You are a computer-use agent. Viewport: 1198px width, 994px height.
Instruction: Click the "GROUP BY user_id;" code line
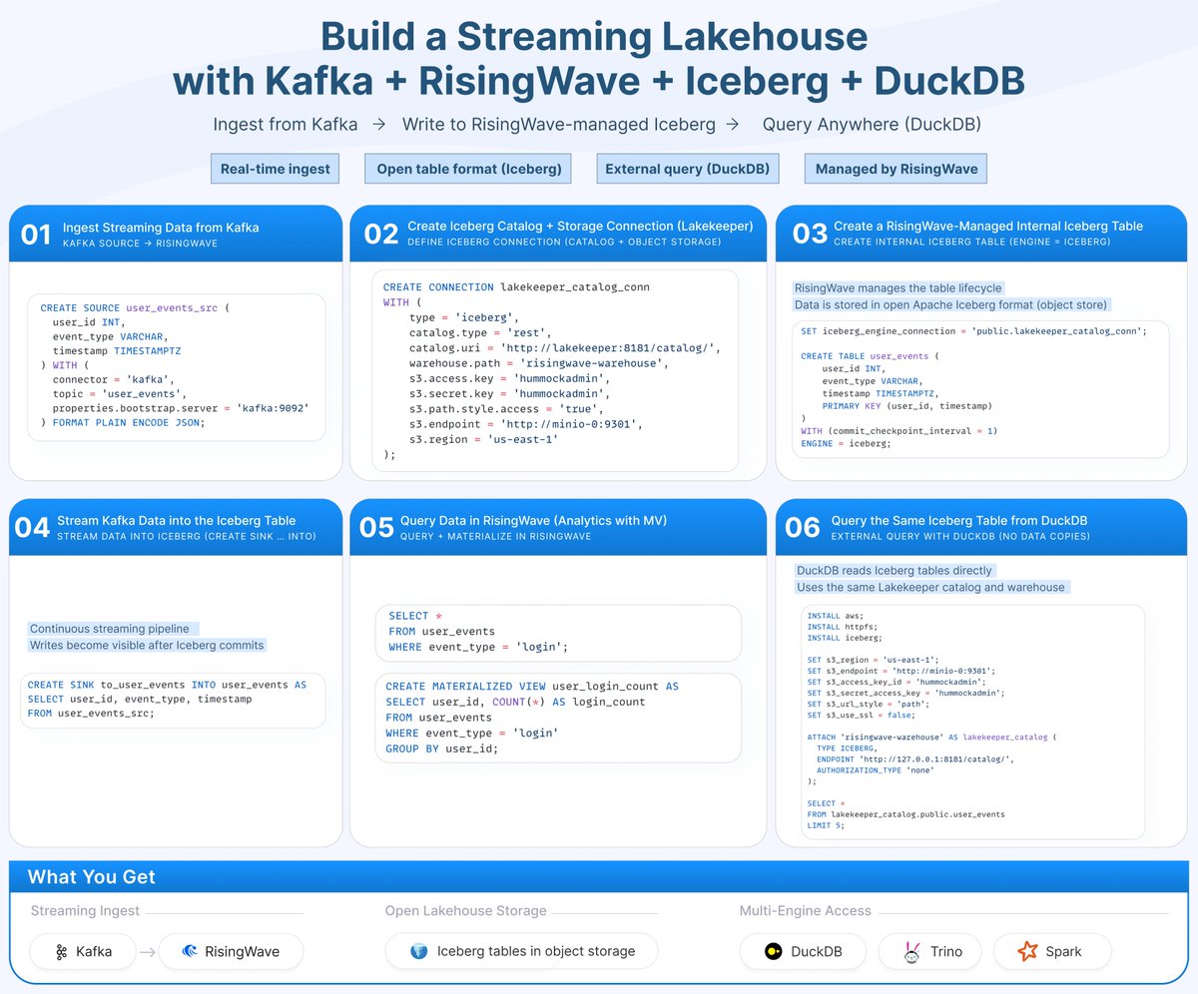pyautogui.click(x=441, y=748)
